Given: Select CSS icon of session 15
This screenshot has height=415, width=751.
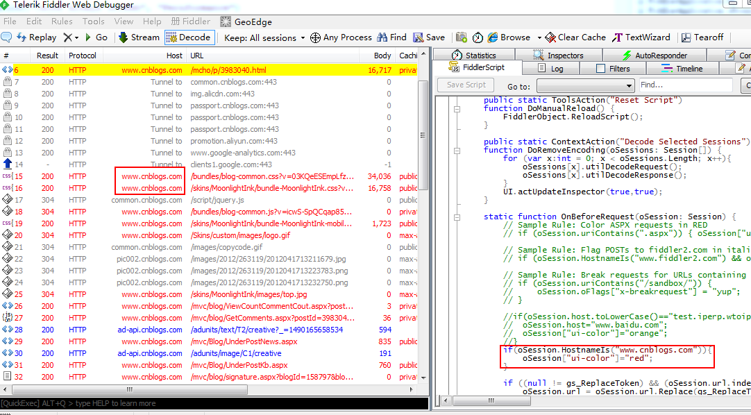Looking at the screenshot, I should tap(7, 176).
